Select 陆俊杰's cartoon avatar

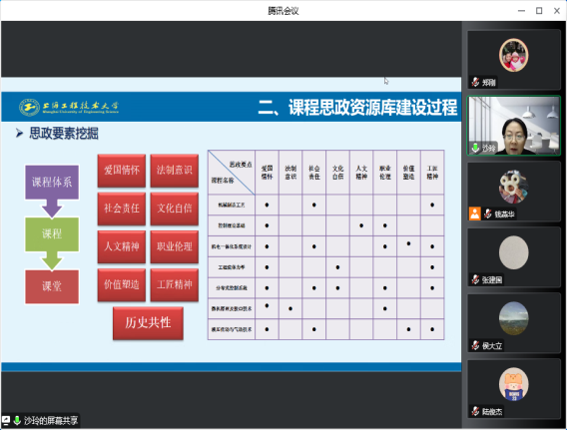pos(513,384)
